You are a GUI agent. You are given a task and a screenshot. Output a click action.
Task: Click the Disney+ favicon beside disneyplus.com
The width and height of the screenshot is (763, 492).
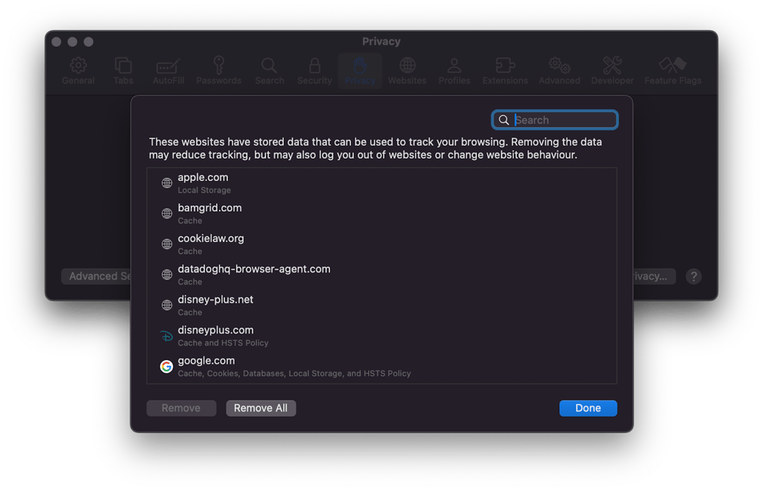pyautogui.click(x=166, y=336)
